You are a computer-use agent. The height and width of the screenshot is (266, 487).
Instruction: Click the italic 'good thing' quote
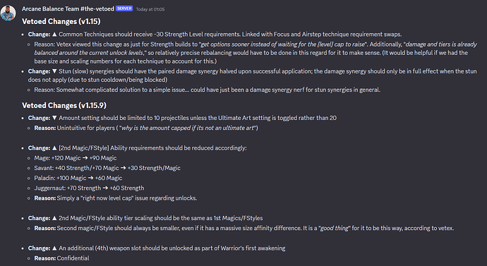pos(335,228)
